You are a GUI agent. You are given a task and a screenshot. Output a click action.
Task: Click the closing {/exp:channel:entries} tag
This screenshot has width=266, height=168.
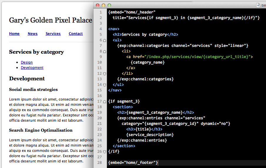(x=142, y=140)
